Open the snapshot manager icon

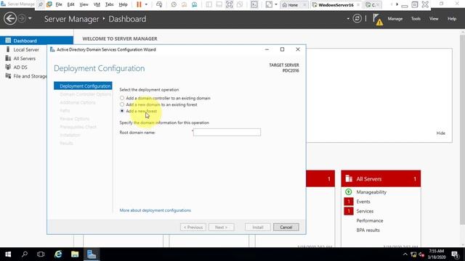click(194, 4)
